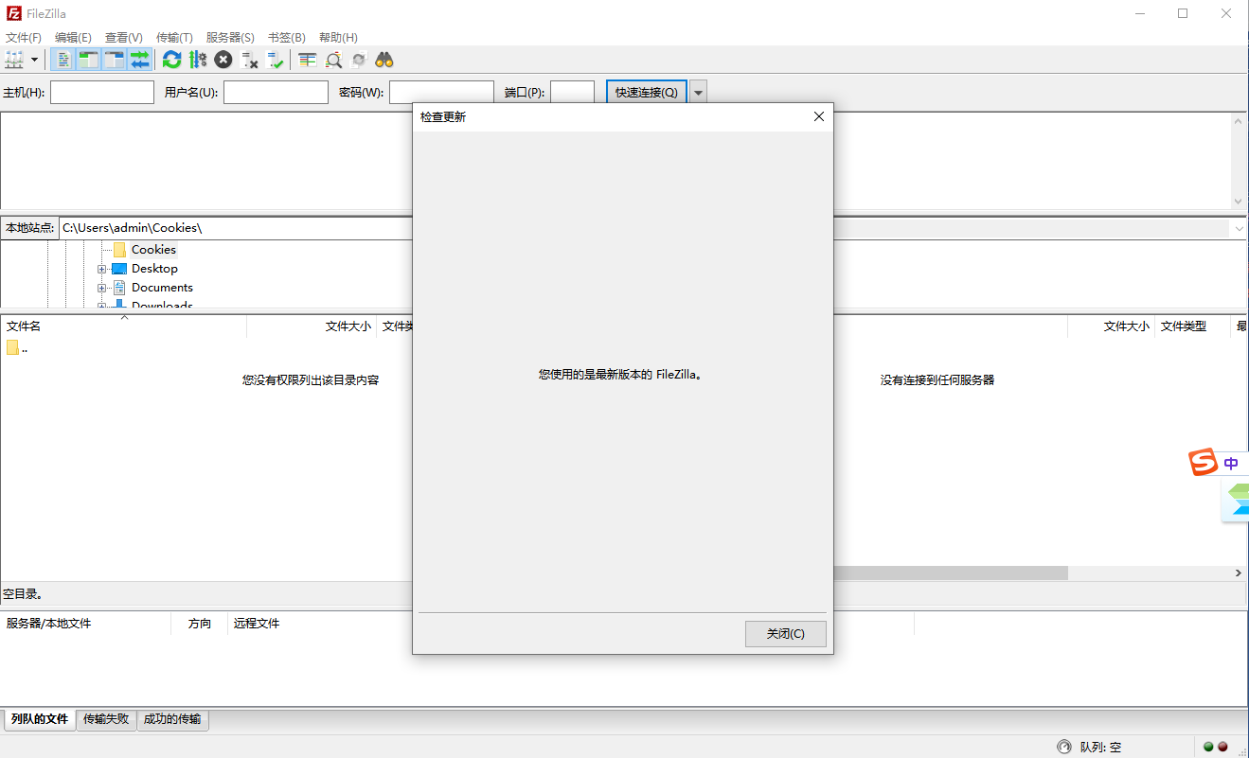The width and height of the screenshot is (1249, 758).
Task: Open the 文件(F) menu
Action: point(24,37)
